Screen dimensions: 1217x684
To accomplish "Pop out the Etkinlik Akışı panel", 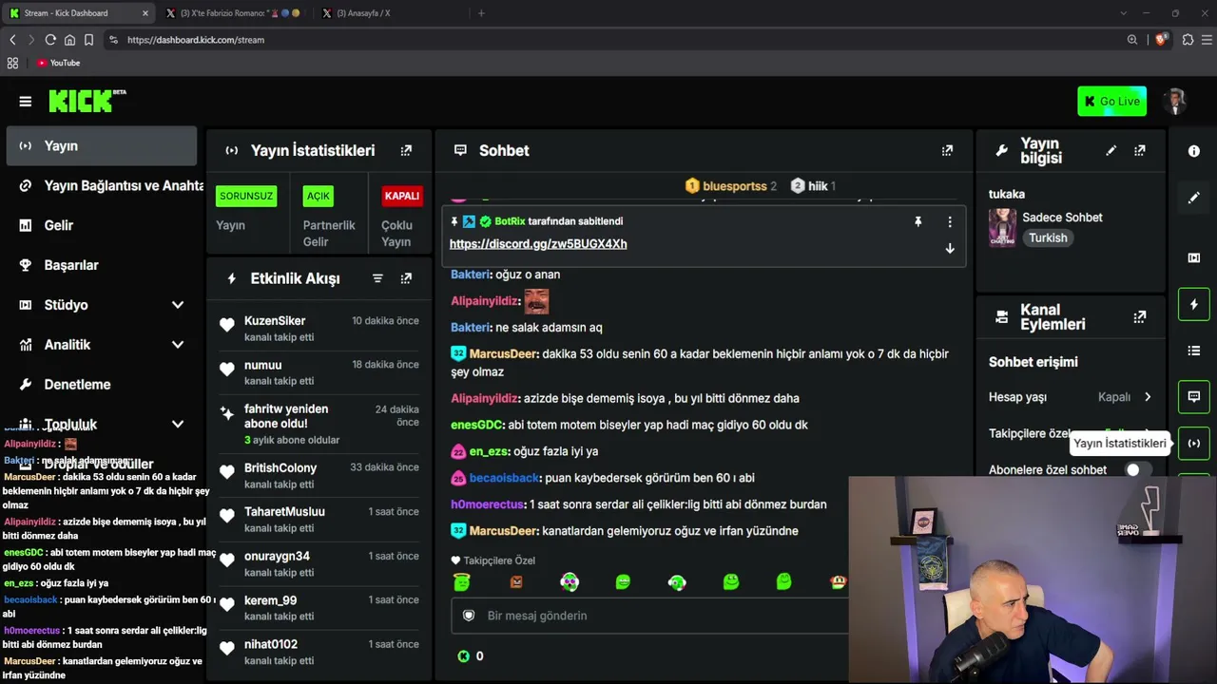I will click(x=406, y=278).
